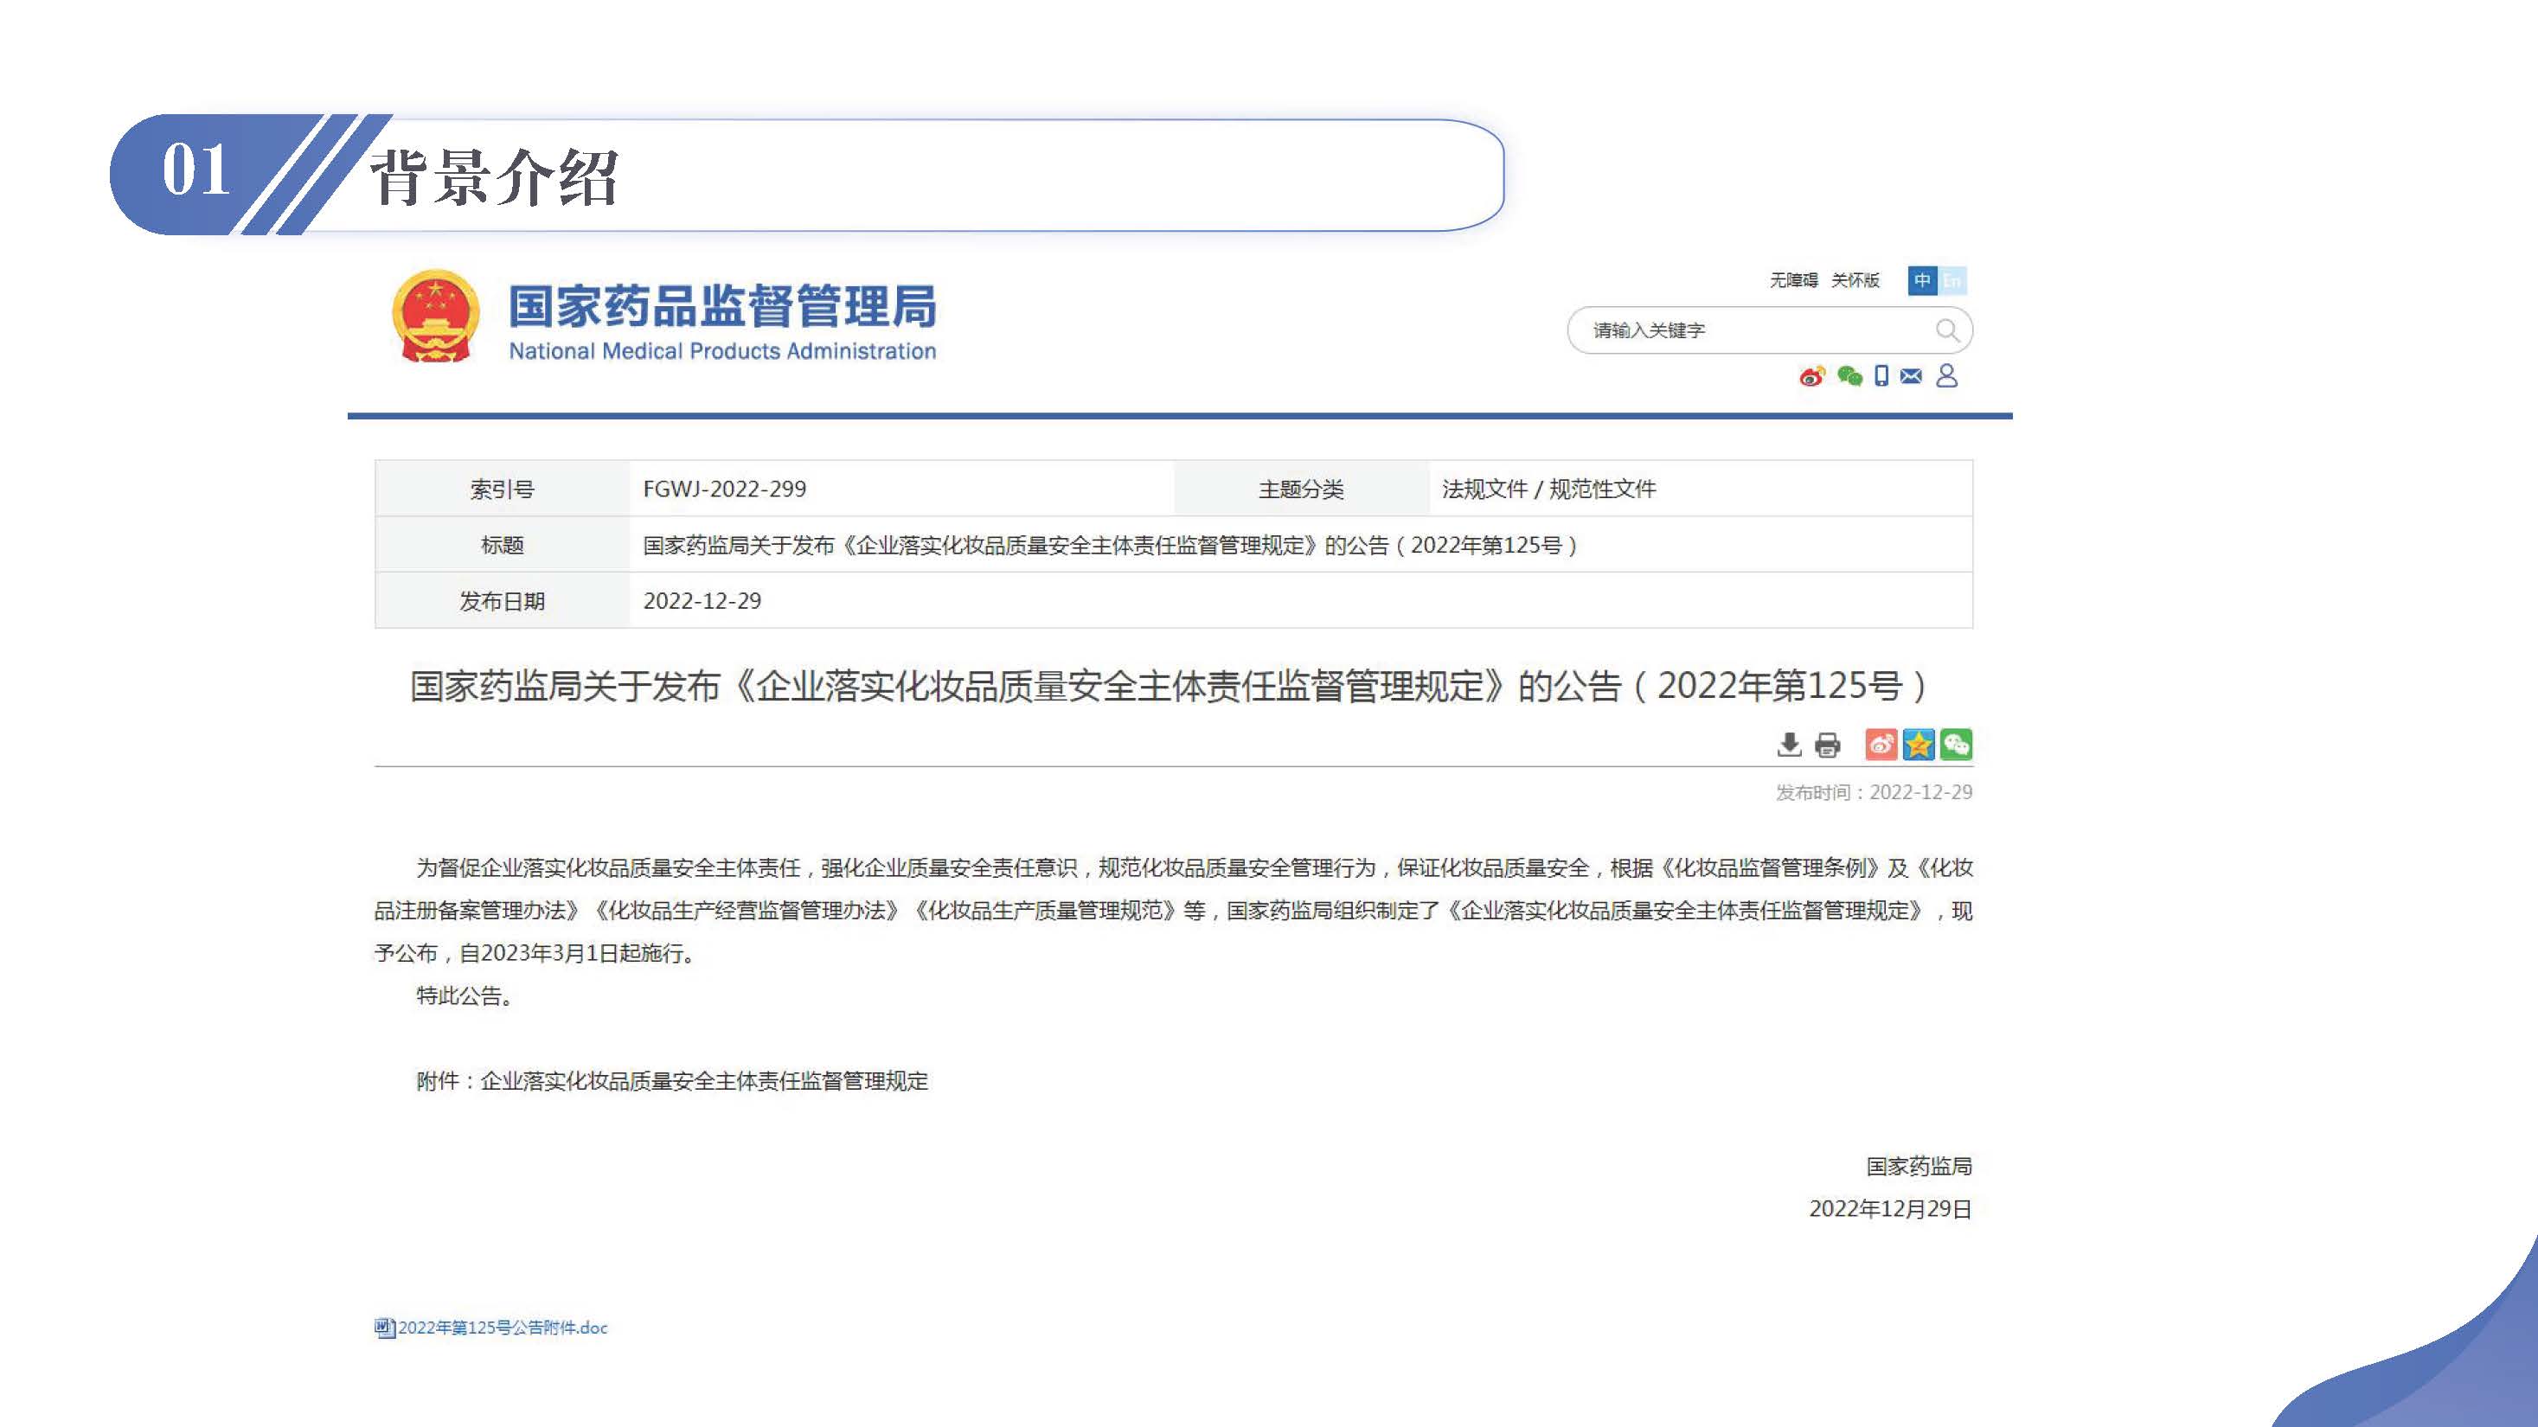This screenshot has height=1427, width=2538.
Task: Click the 国家药品监督管理局 logo emblem
Action: [x=435, y=317]
